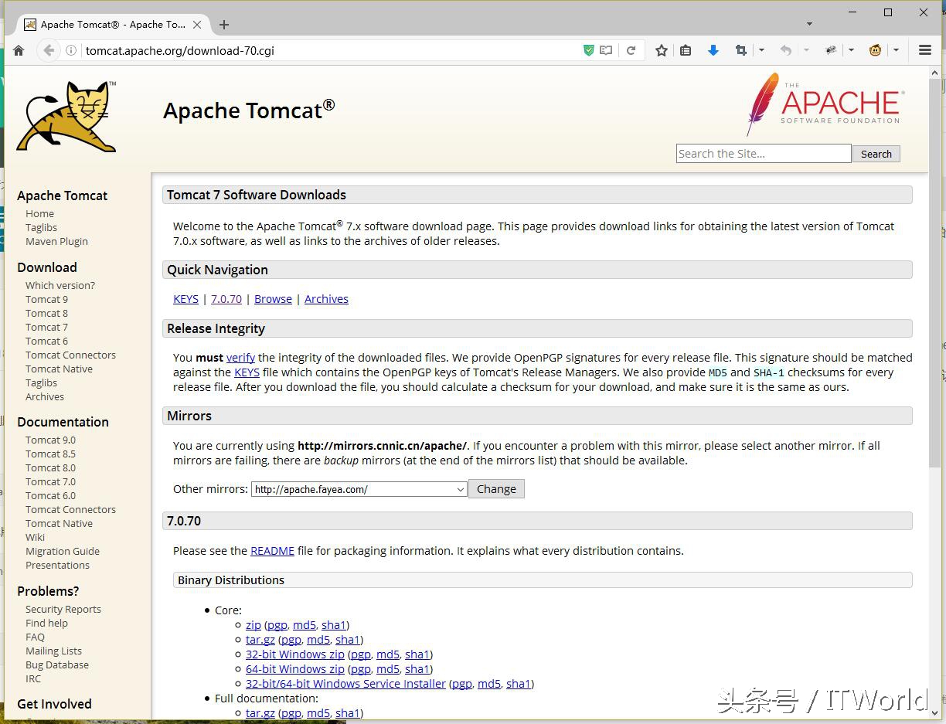Download 32-bit/64-bit Windows Service Installer
This screenshot has width=946, height=724.
click(345, 684)
